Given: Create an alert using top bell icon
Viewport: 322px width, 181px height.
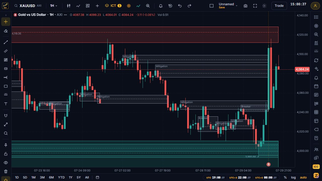Looking at the screenshot, I should [161, 6].
